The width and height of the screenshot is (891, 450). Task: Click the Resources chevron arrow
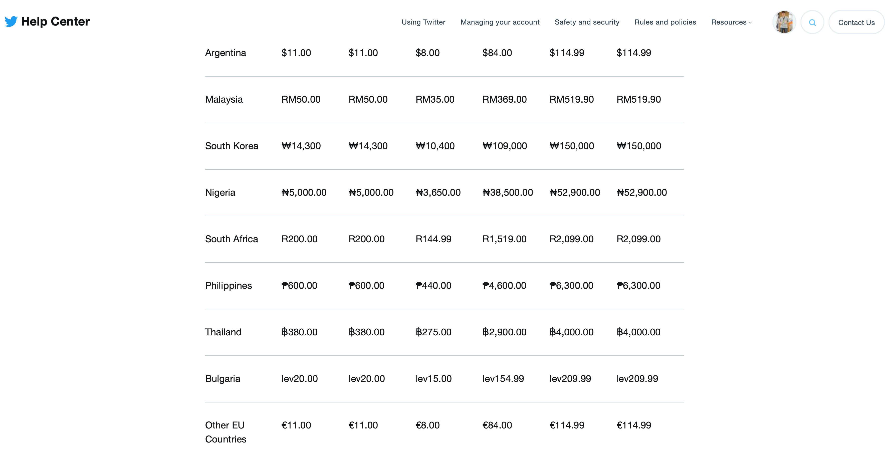(x=750, y=23)
